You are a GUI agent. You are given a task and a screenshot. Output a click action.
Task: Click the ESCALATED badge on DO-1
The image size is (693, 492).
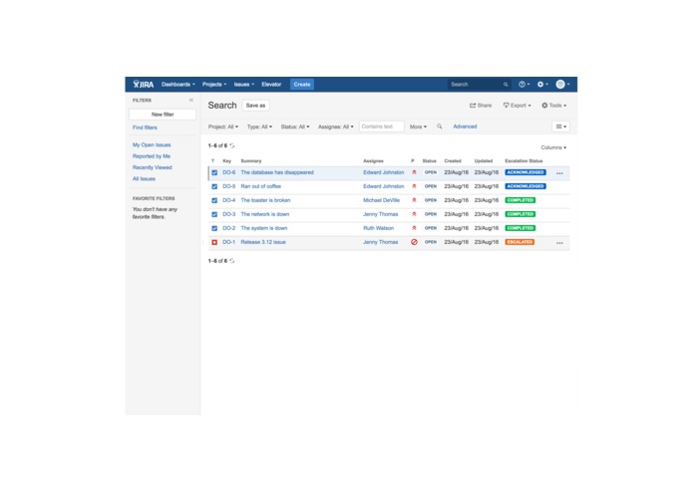click(x=520, y=242)
